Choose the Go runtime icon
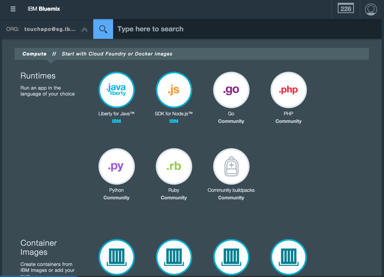The width and height of the screenshot is (384, 277). pos(231,90)
